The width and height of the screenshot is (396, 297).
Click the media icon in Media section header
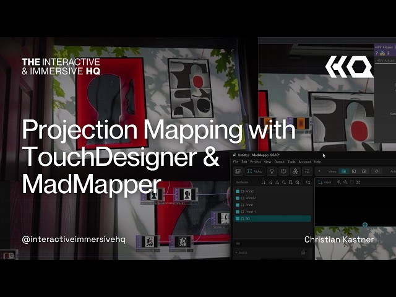[x=303, y=252]
